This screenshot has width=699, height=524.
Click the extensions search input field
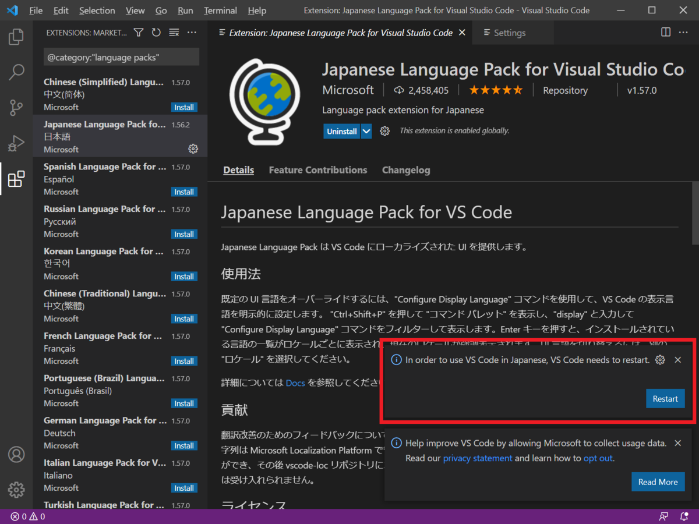pos(121,57)
